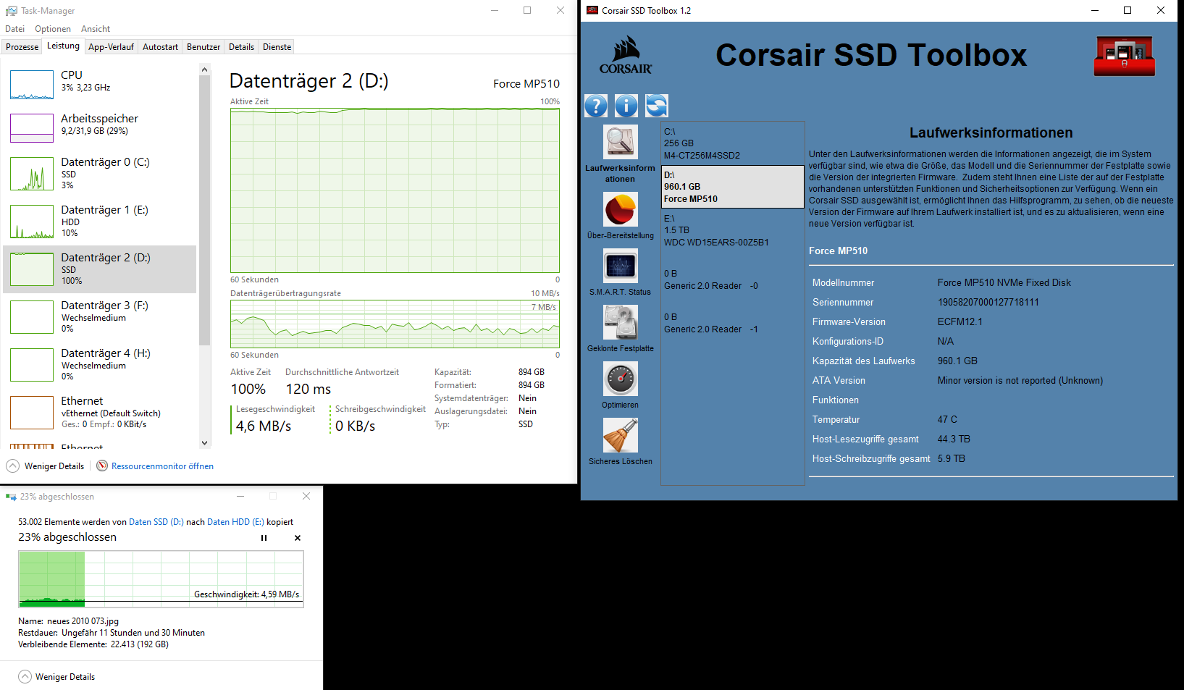Switch to the Prozesse tab

coord(22,47)
